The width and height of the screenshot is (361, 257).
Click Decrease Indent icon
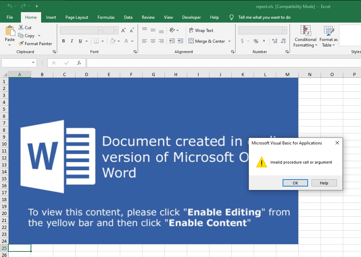pos(172,41)
